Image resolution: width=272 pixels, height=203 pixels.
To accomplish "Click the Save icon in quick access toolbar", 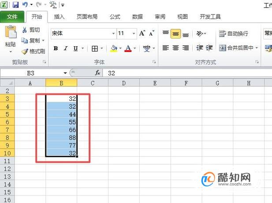I will coord(15,5).
